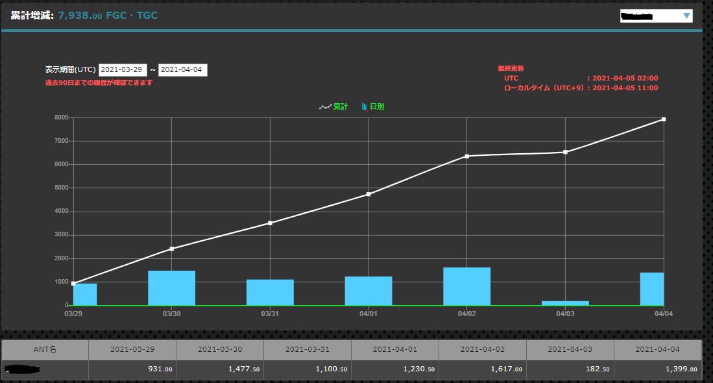Click the 1,477.50 table cell
This screenshot has height=383, width=713.
(220, 369)
